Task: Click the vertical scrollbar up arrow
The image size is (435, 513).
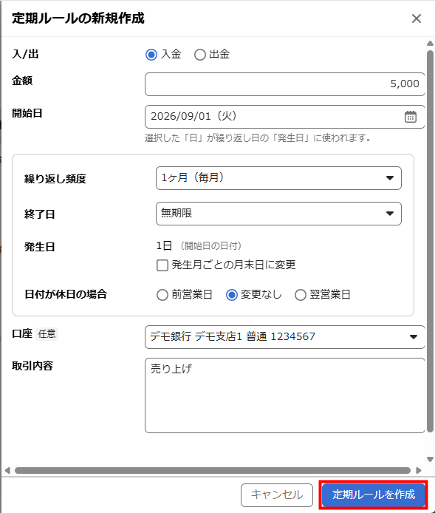Action: click(431, 44)
